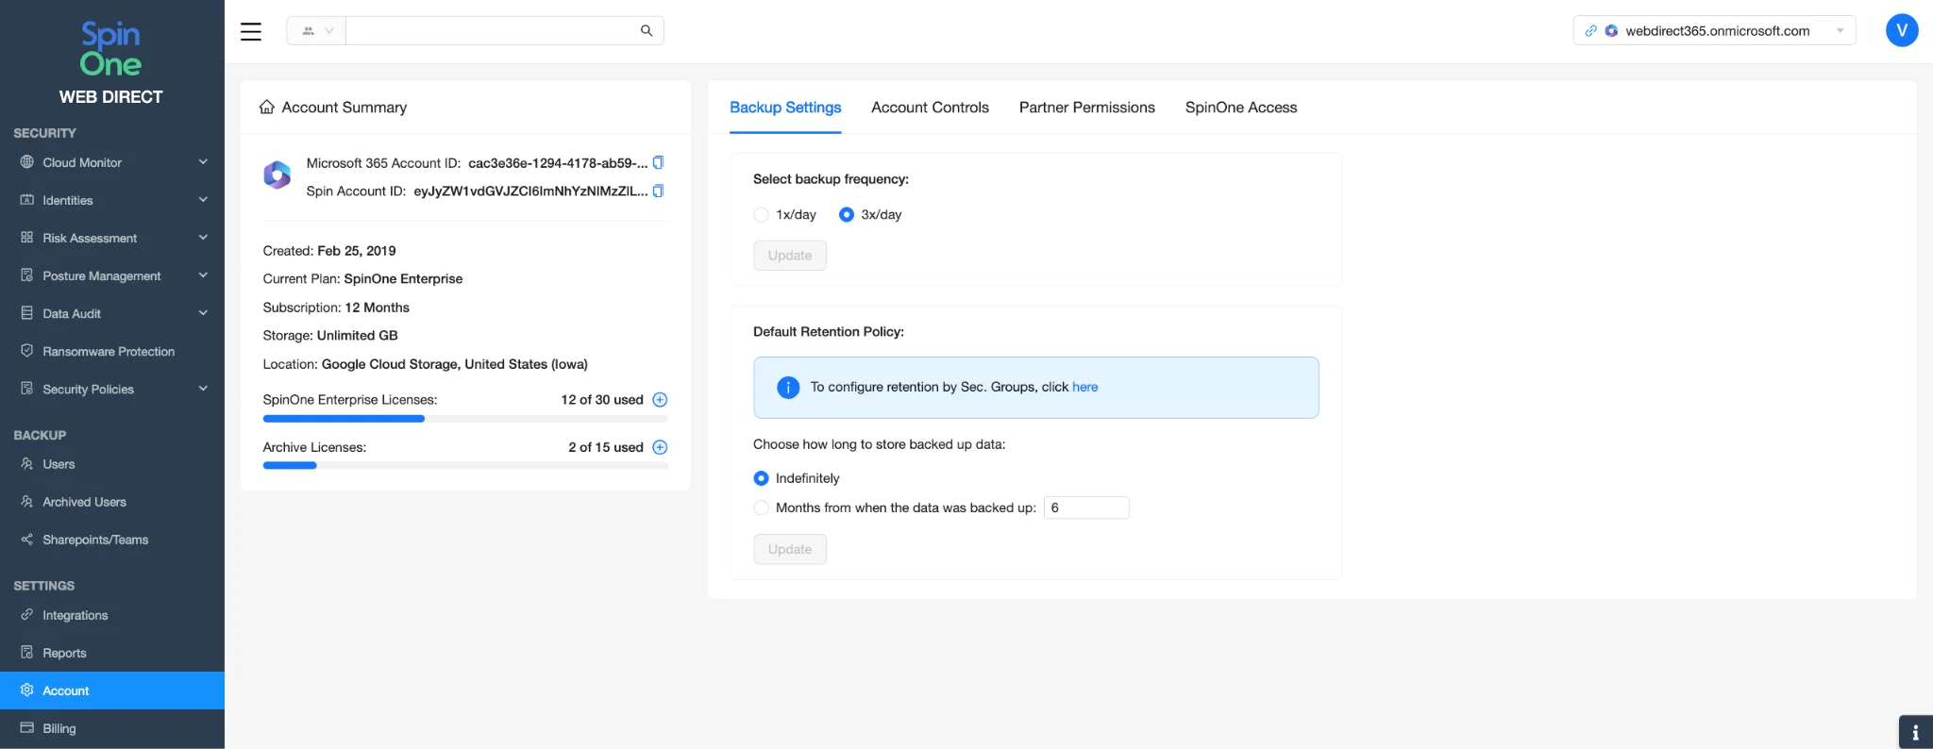The height and width of the screenshot is (749, 1933).
Task: Switch to Backup Settings tab
Action: pyautogui.click(x=785, y=108)
